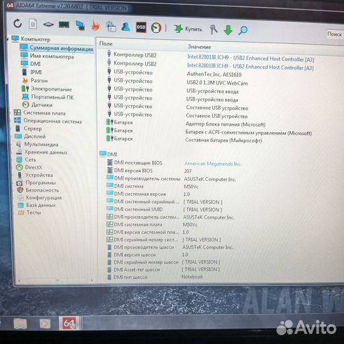This screenshot has height=344, width=344.
Task: Open the Report page icon
Action: (x=33, y=24)
